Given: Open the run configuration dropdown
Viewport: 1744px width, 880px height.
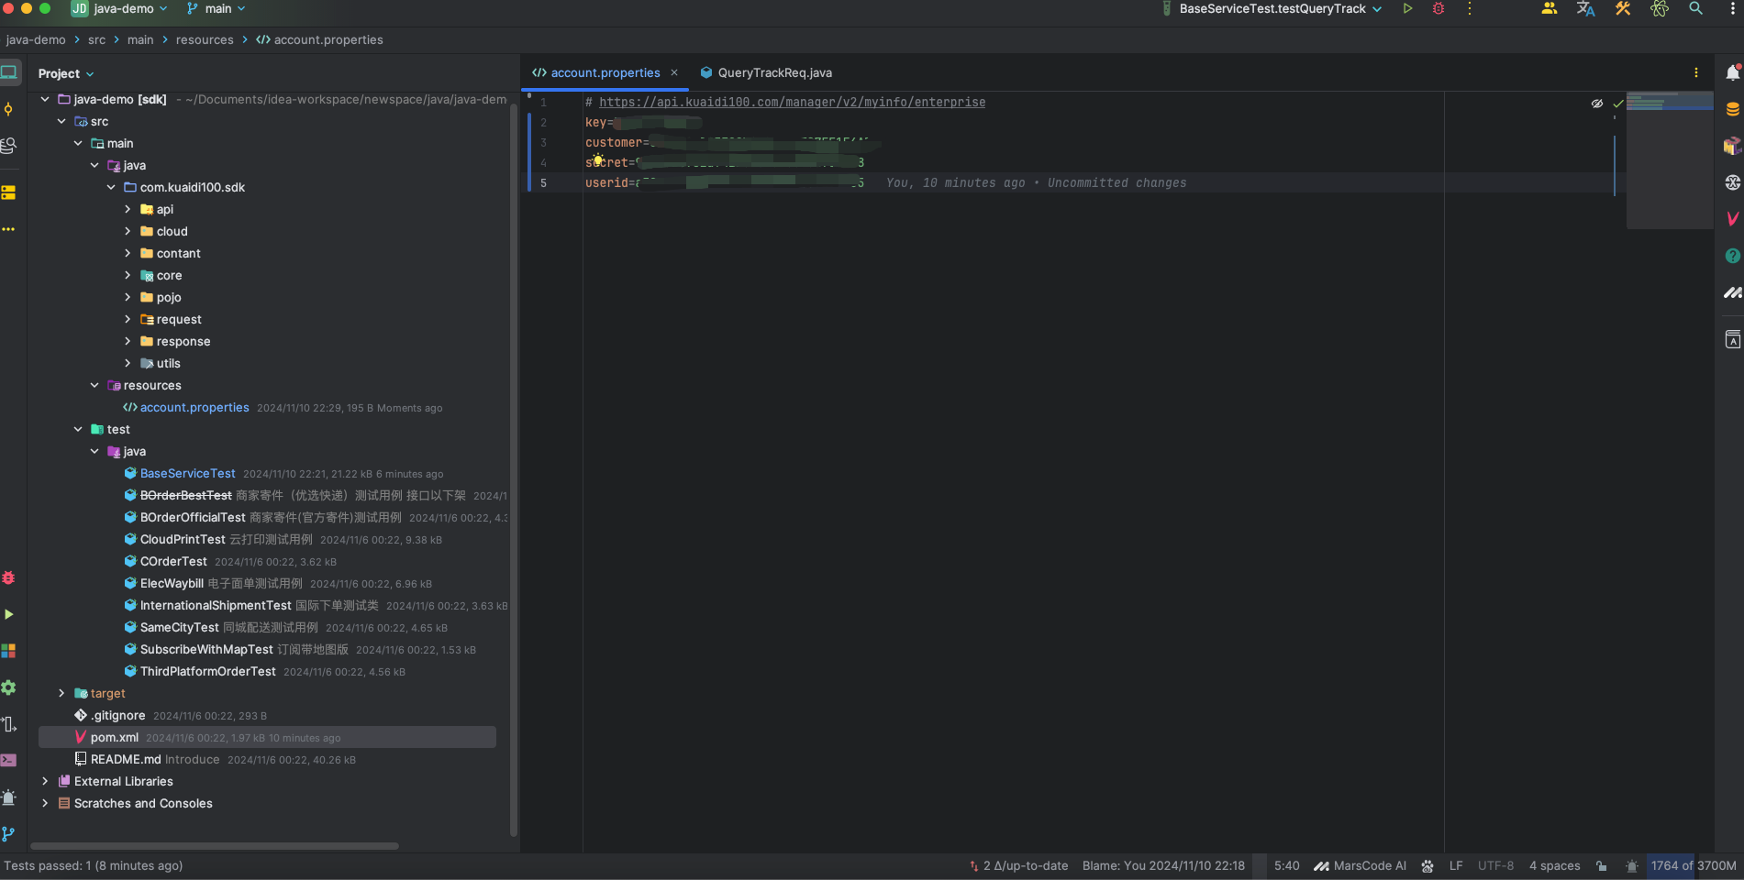Looking at the screenshot, I should (x=1272, y=8).
